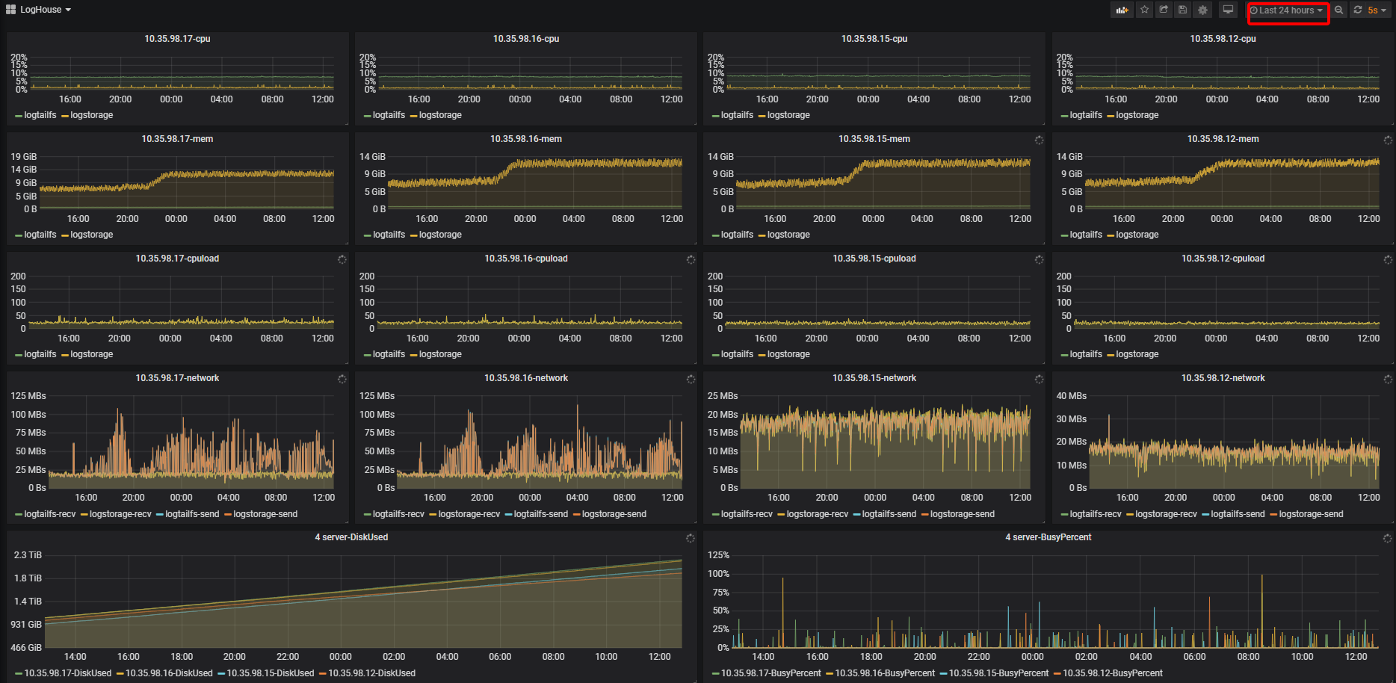Toggle the logtailfs series in 10.35.98.17-cpu legend
The width and height of the screenshot is (1396, 683).
[39, 115]
